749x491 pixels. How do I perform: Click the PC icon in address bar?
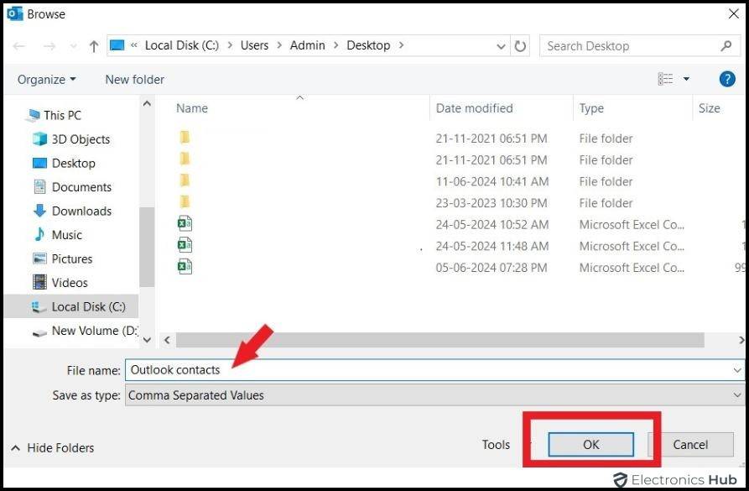[x=117, y=45]
